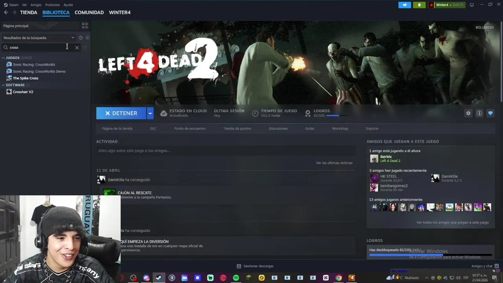Open the BIBLIOTECA section

(x=56, y=13)
